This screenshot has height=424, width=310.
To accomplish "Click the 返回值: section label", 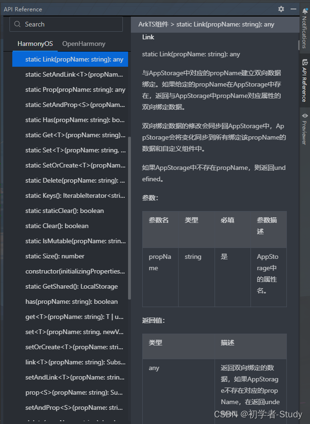I will click(154, 321).
